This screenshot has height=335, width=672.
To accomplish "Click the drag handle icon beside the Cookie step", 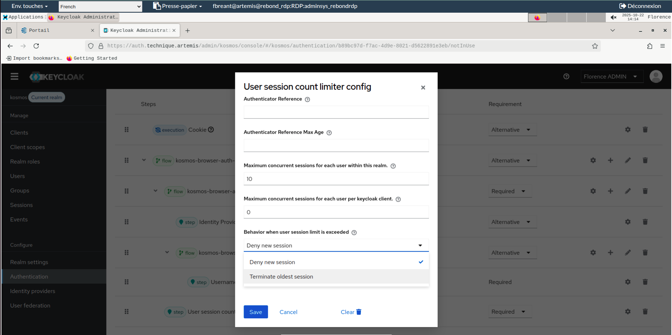I will (x=126, y=129).
